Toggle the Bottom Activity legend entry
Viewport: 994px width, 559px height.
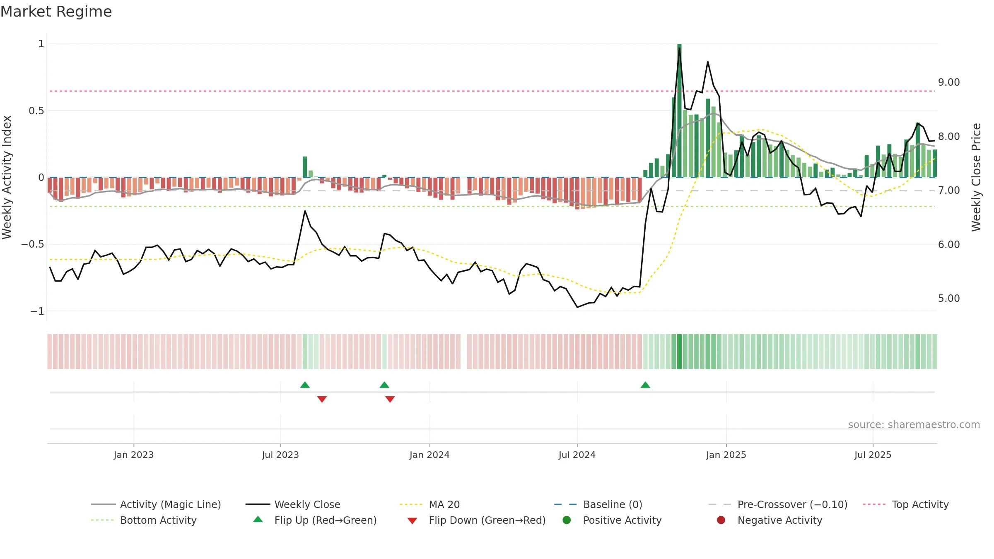pyautogui.click(x=144, y=520)
